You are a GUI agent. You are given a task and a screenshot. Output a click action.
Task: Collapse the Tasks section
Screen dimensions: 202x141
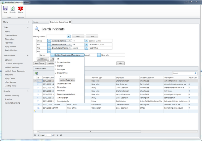click(x=27, y=27)
